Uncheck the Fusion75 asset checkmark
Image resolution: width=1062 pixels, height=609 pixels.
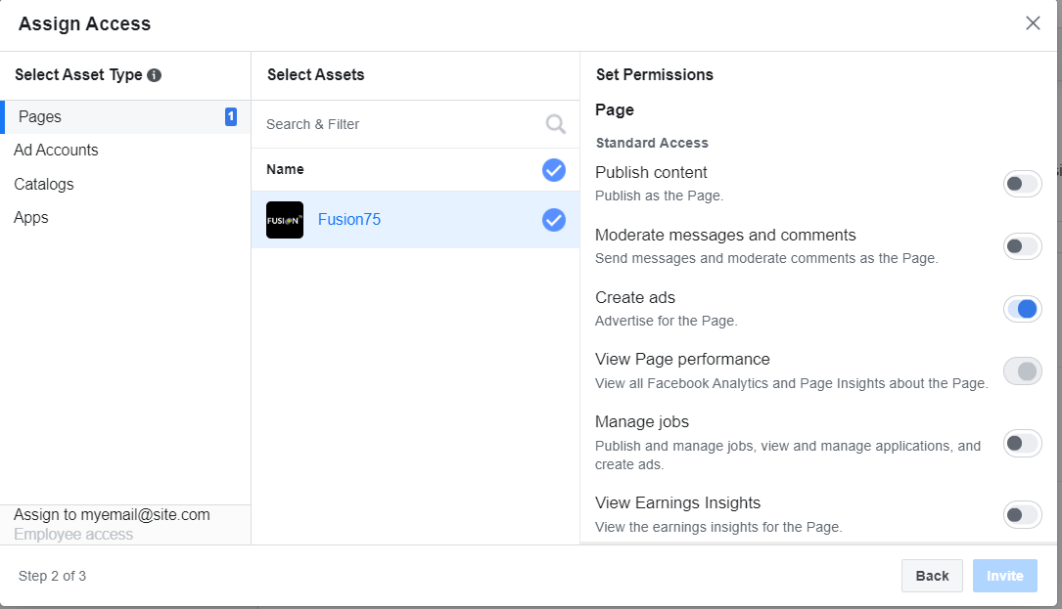pyautogui.click(x=554, y=220)
